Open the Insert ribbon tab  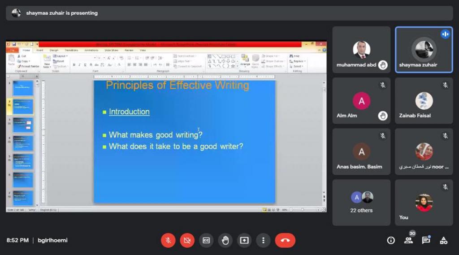40,50
